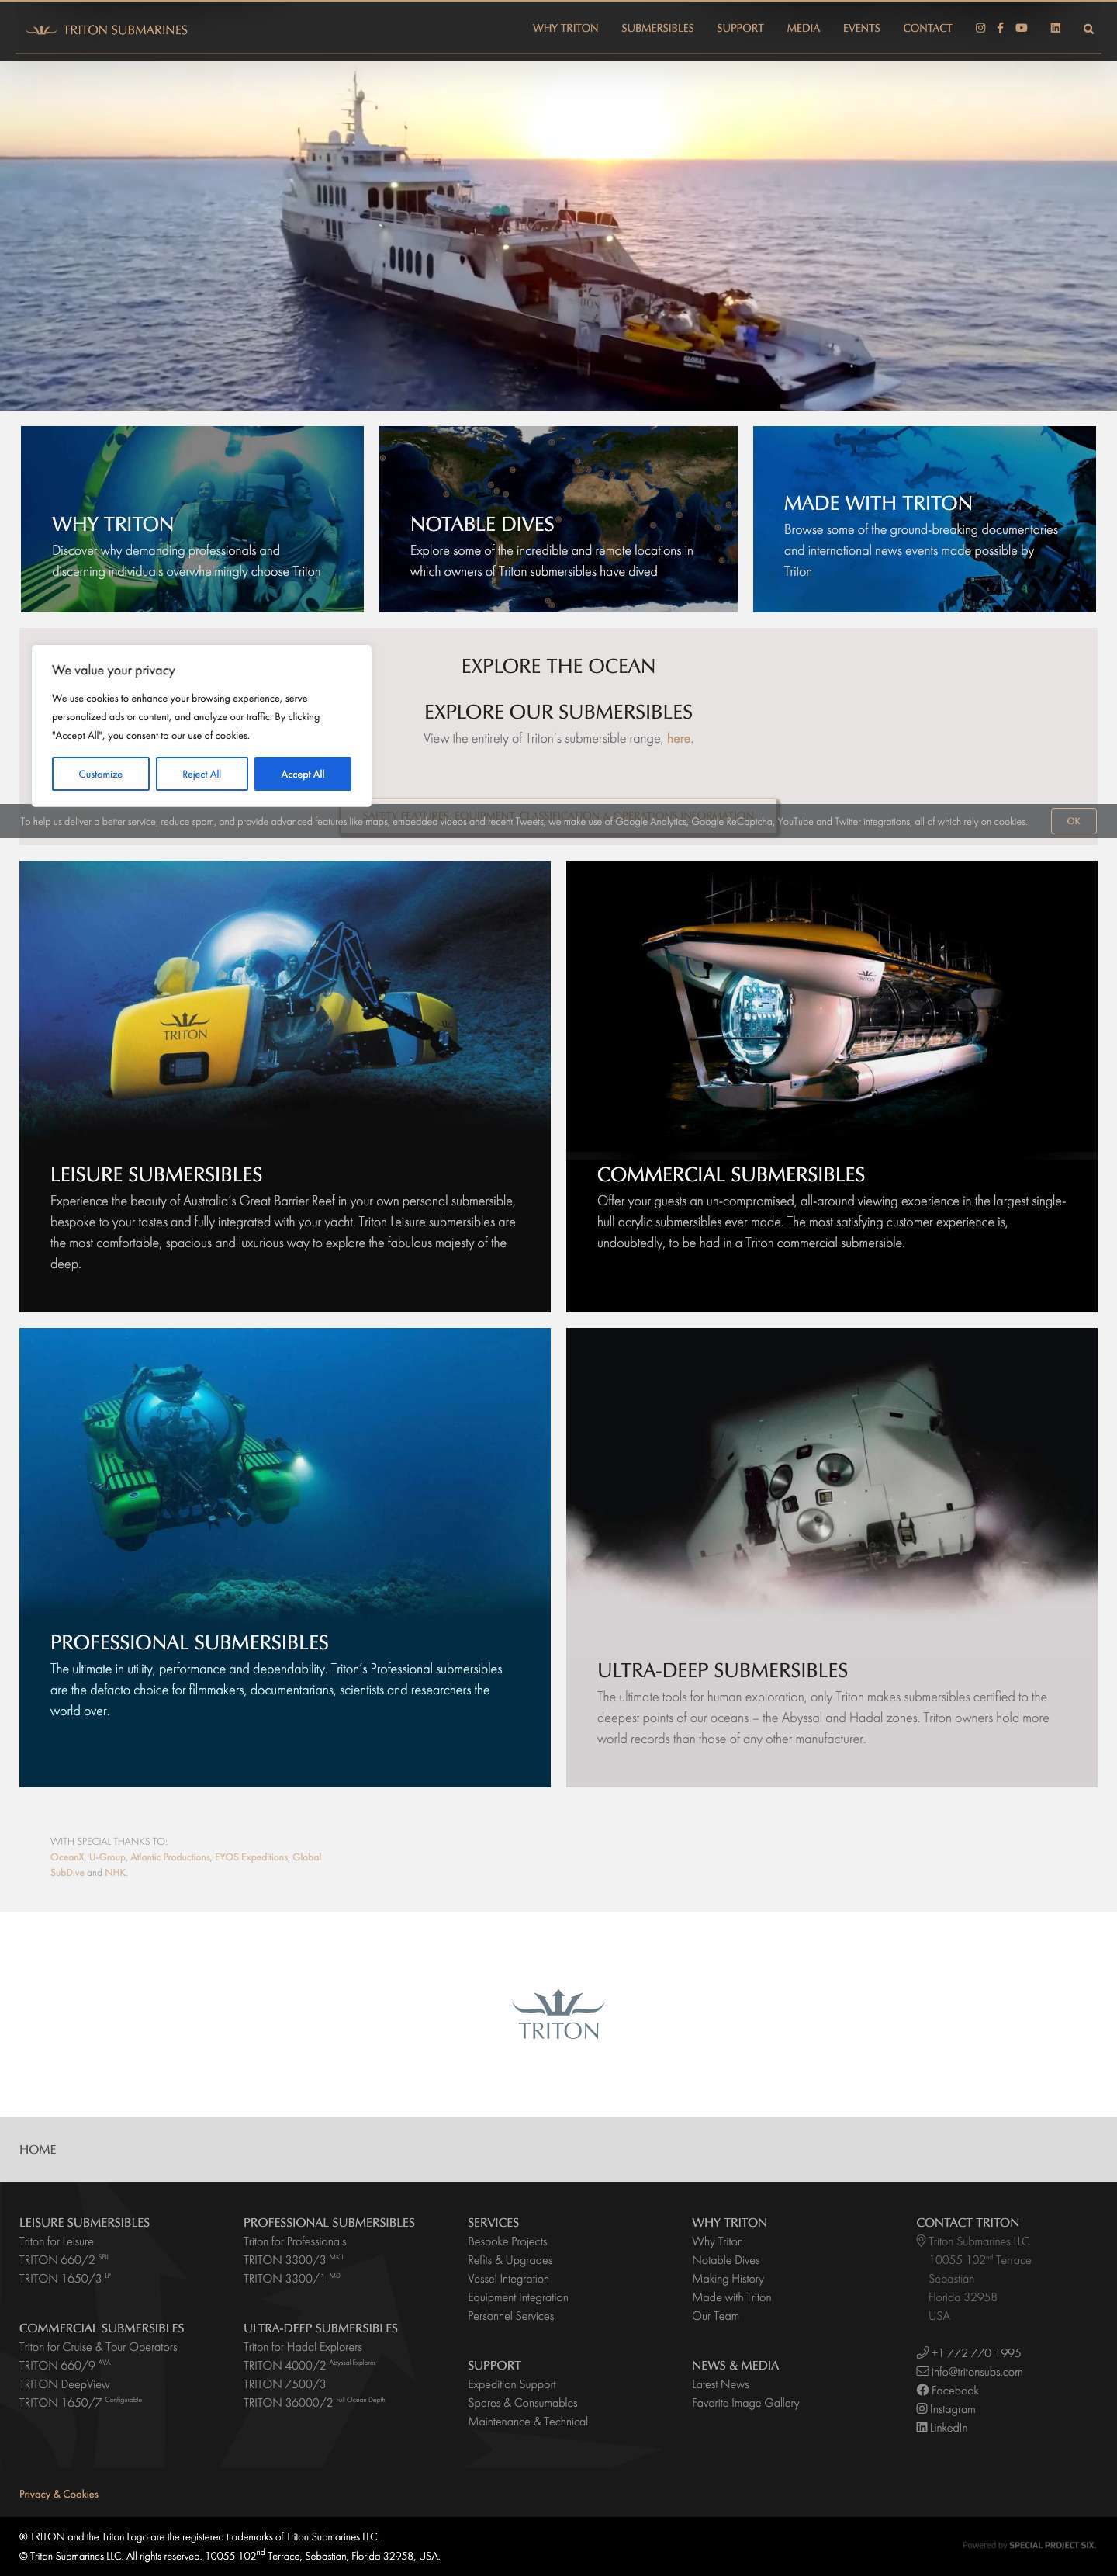Open footer Making History link
This screenshot has width=1117, height=2576.
click(728, 2278)
